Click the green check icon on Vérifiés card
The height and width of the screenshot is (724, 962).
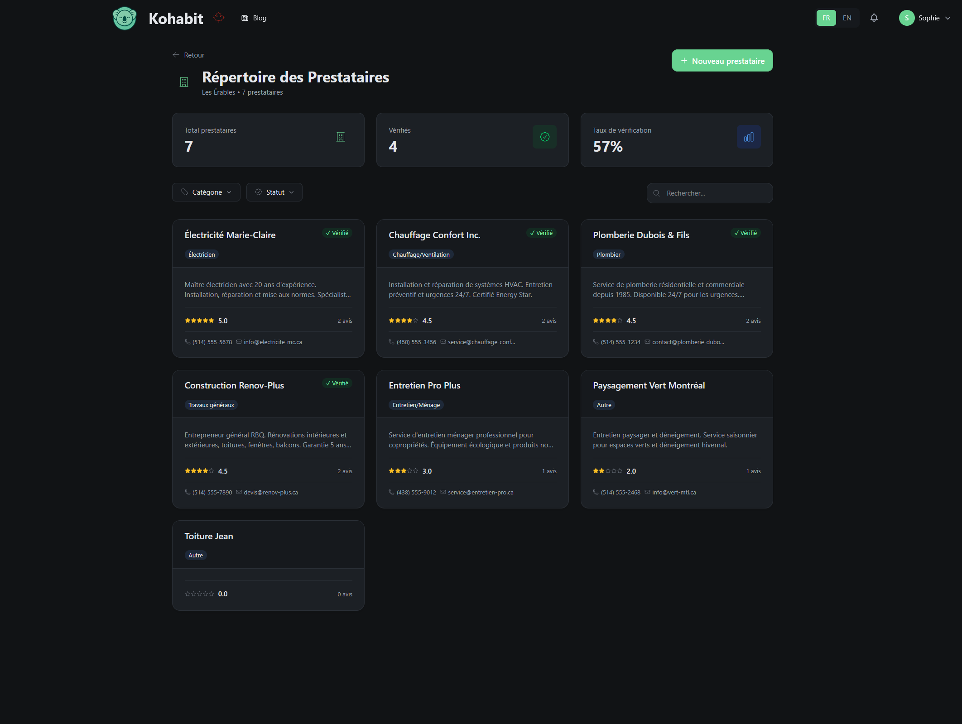pos(544,136)
